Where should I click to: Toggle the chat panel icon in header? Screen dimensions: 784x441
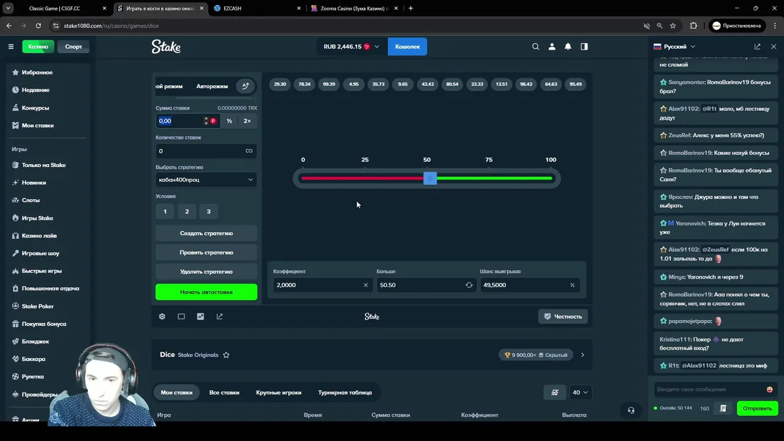tap(584, 47)
